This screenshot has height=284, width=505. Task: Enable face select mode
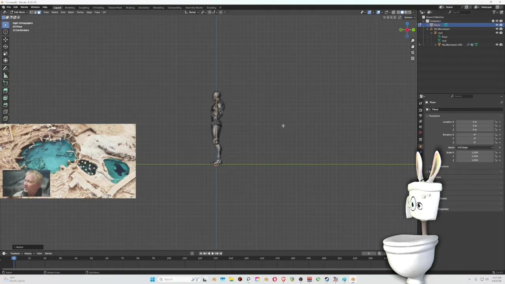39,12
